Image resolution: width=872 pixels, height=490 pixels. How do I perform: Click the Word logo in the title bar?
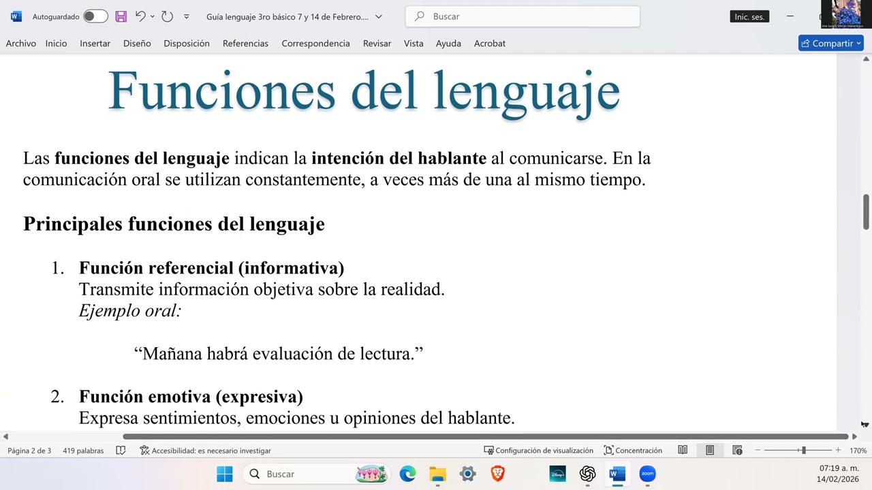pos(16,16)
